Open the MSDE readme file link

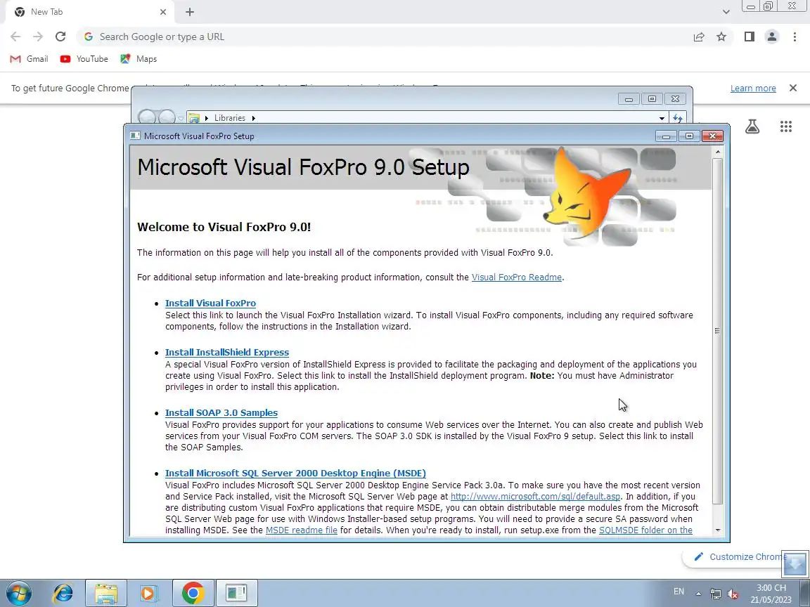[x=301, y=530]
